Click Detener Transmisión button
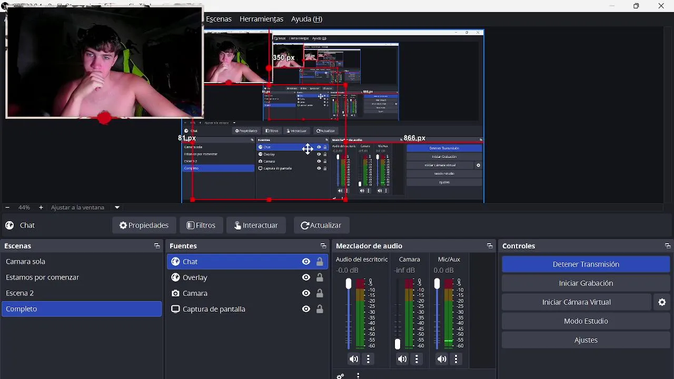This screenshot has height=379, width=674. pos(586,264)
